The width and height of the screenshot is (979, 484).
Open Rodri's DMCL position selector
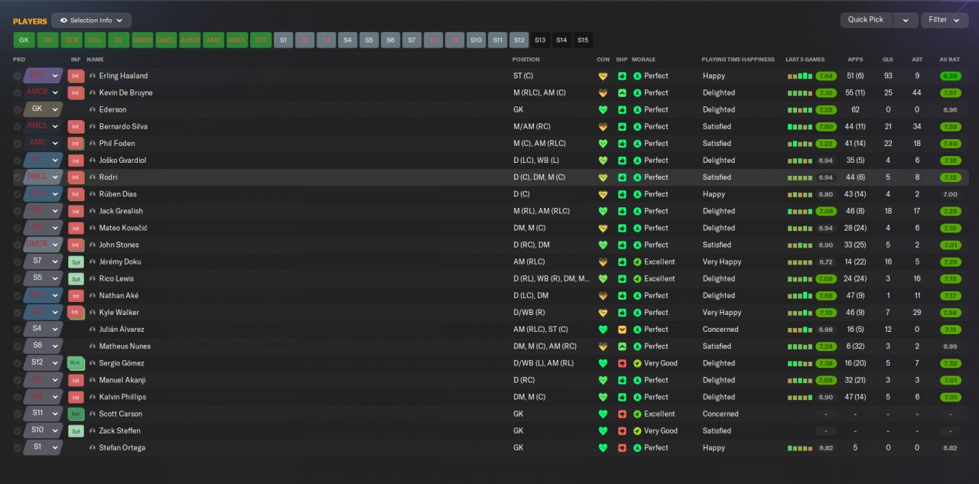tap(43, 177)
